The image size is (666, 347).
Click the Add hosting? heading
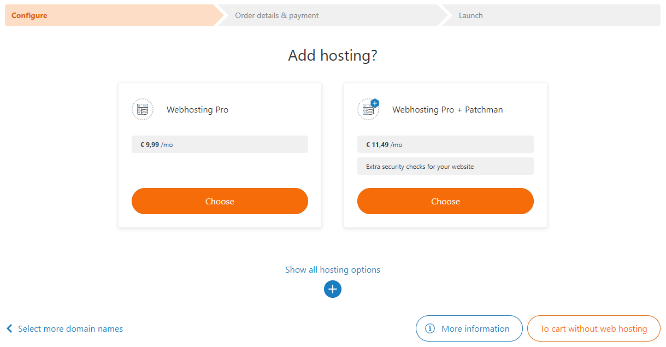[x=333, y=55]
